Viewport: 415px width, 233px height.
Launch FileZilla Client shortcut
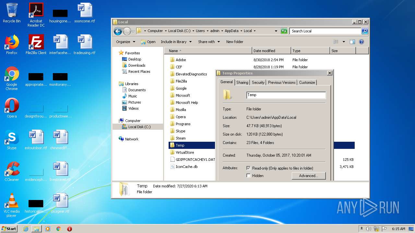coord(36,45)
